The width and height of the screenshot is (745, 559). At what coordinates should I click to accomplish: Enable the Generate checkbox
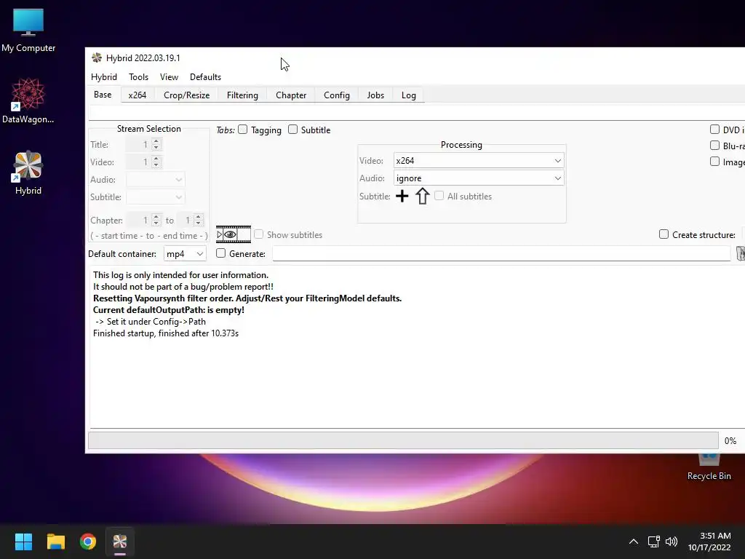pyautogui.click(x=220, y=253)
